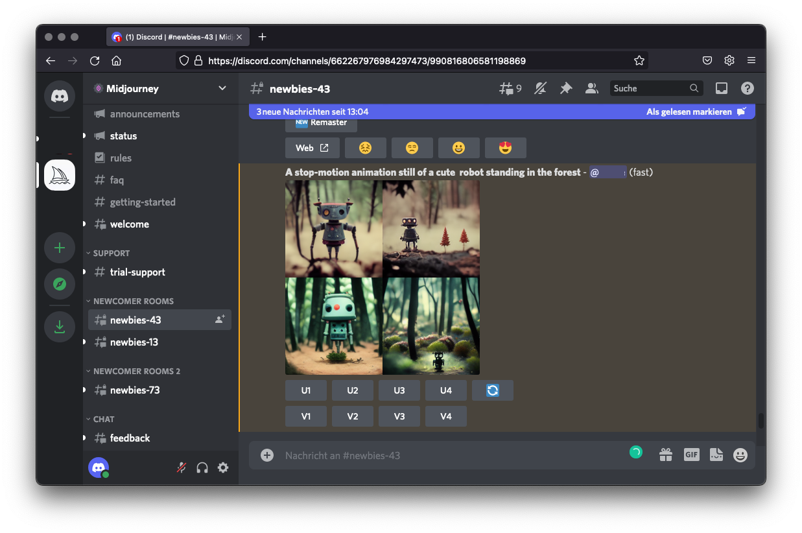Toggle channel notification bell mute

tap(540, 88)
